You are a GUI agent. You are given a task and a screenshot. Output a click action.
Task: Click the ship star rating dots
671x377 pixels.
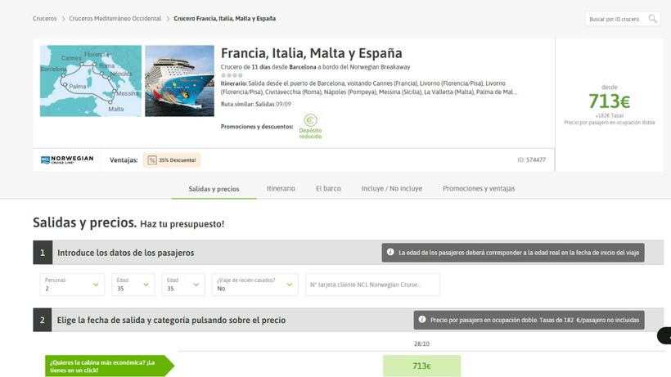point(232,75)
